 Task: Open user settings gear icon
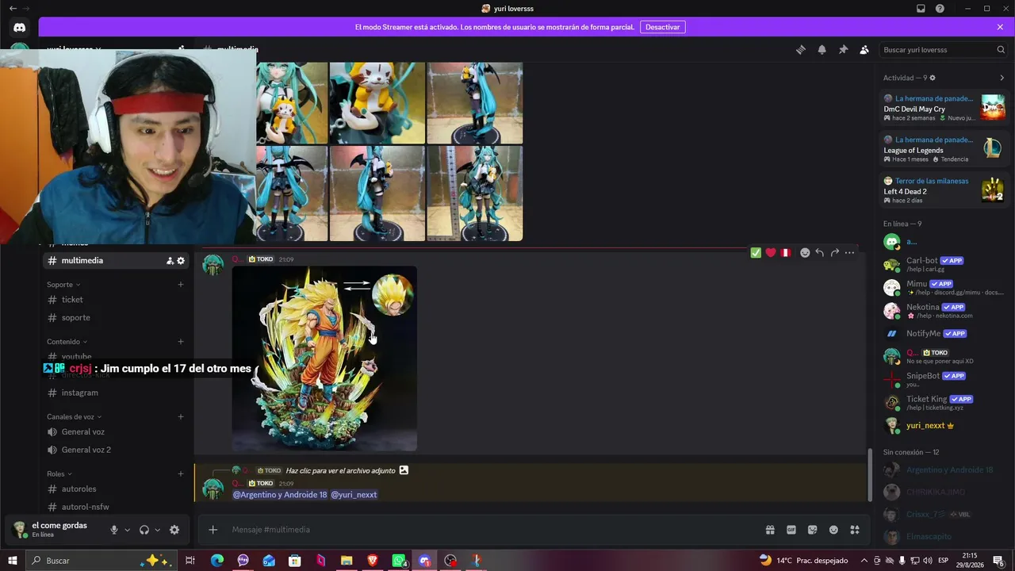pos(174,530)
